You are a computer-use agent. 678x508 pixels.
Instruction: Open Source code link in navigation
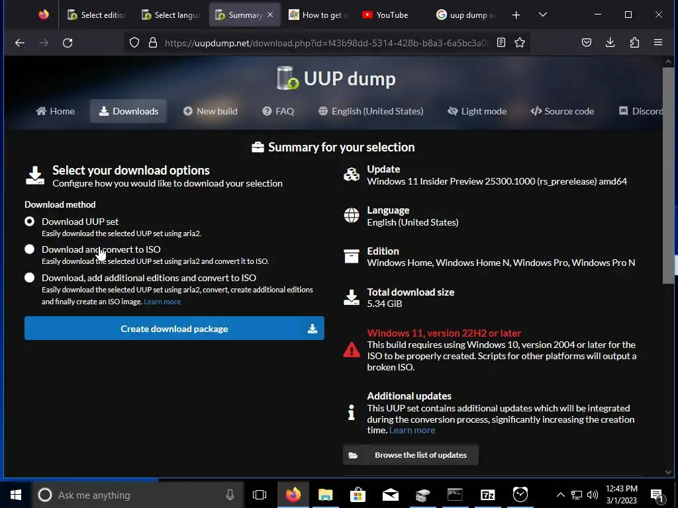562,111
